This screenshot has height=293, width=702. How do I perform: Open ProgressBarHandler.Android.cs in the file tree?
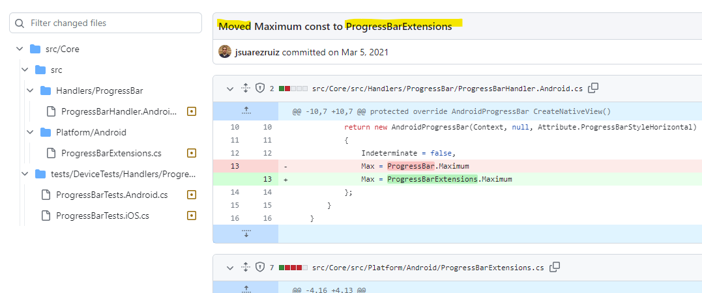point(119,111)
